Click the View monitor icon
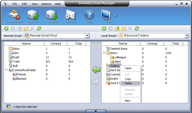This screenshot has width=192, height=113. click(x=106, y=16)
